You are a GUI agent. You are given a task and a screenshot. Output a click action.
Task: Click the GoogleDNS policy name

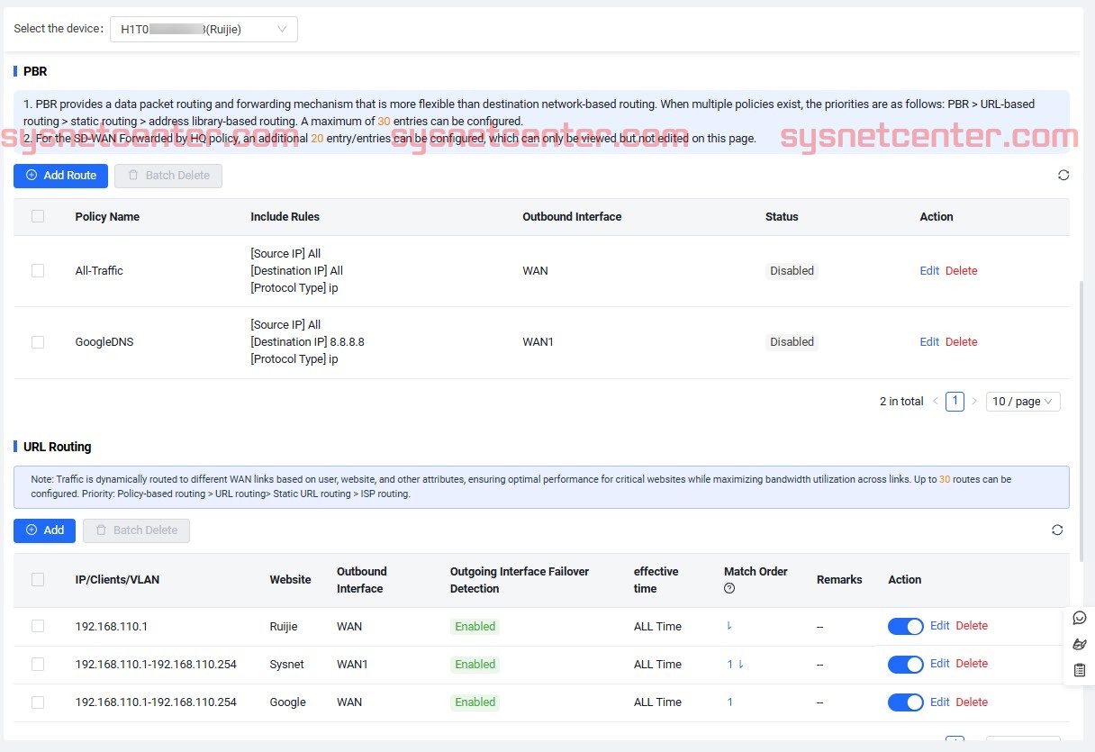coord(104,342)
